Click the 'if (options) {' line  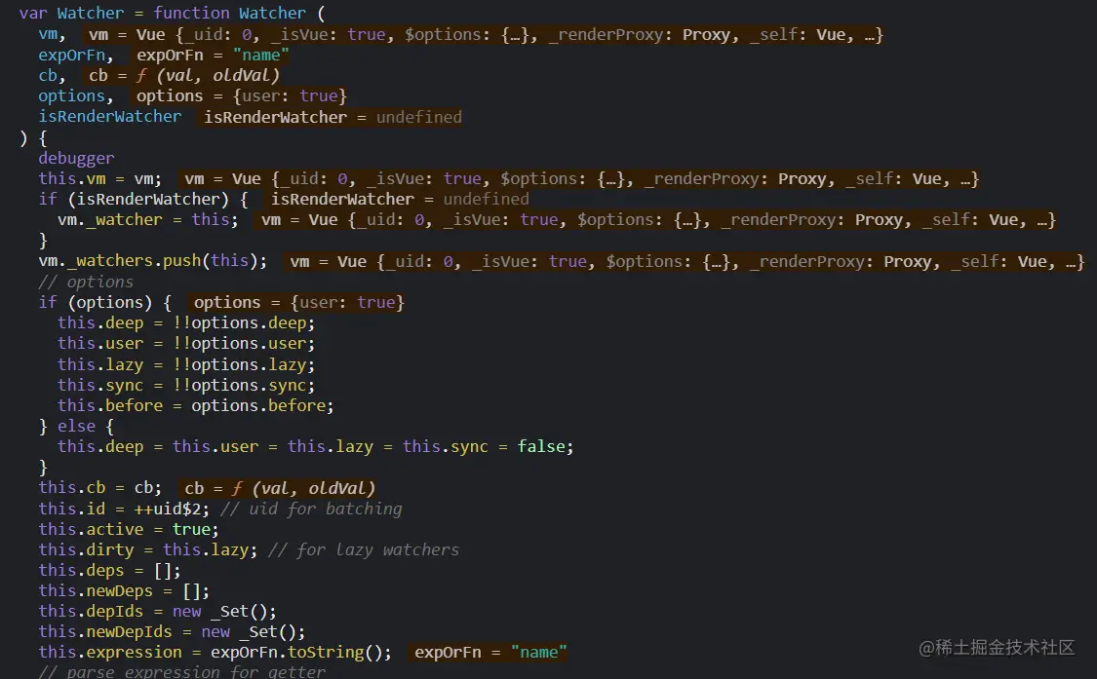coord(105,302)
